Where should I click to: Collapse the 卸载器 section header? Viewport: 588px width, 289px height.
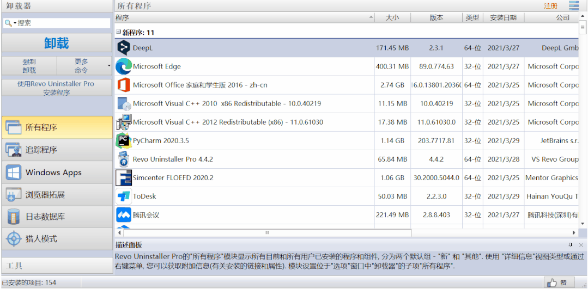coord(57,6)
